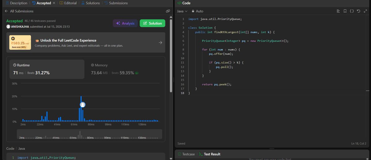
Task: Click the divider handle between the two panels
Action: click(x=173, y=80)
